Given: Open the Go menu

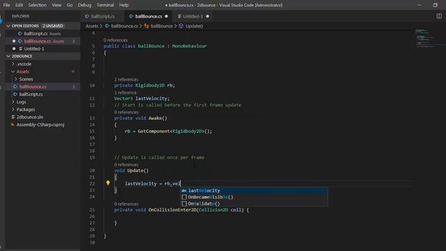Looking at the screenshot, I should tap(70, 5).
